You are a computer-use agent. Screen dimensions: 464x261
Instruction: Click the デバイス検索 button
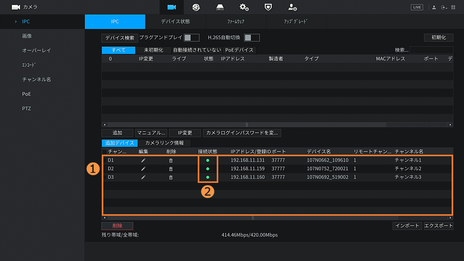coord(120,38)
